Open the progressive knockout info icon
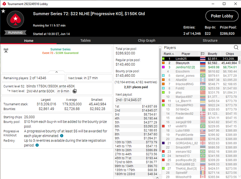This screenshot has width=241, height=179. (x=62, y=136)
